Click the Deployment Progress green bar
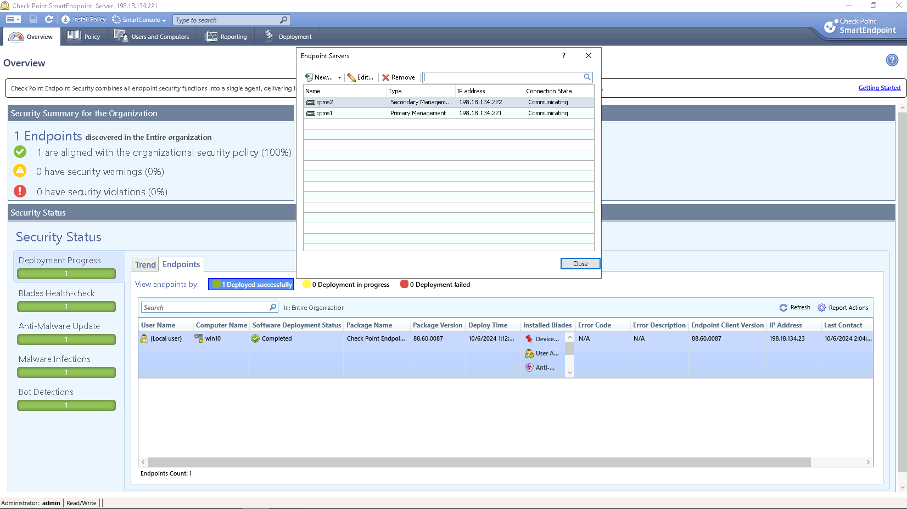Image resolution: width=907 pixels, height=509 pixels. click(x=66, y=274)
